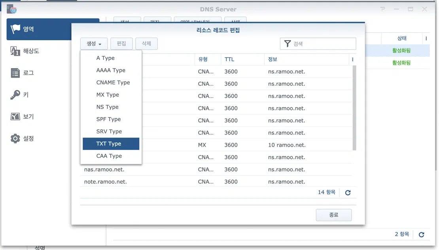Click the DNS Server app icon in title bar
This screenshot has width=439, height=250.
click(12, 9)
